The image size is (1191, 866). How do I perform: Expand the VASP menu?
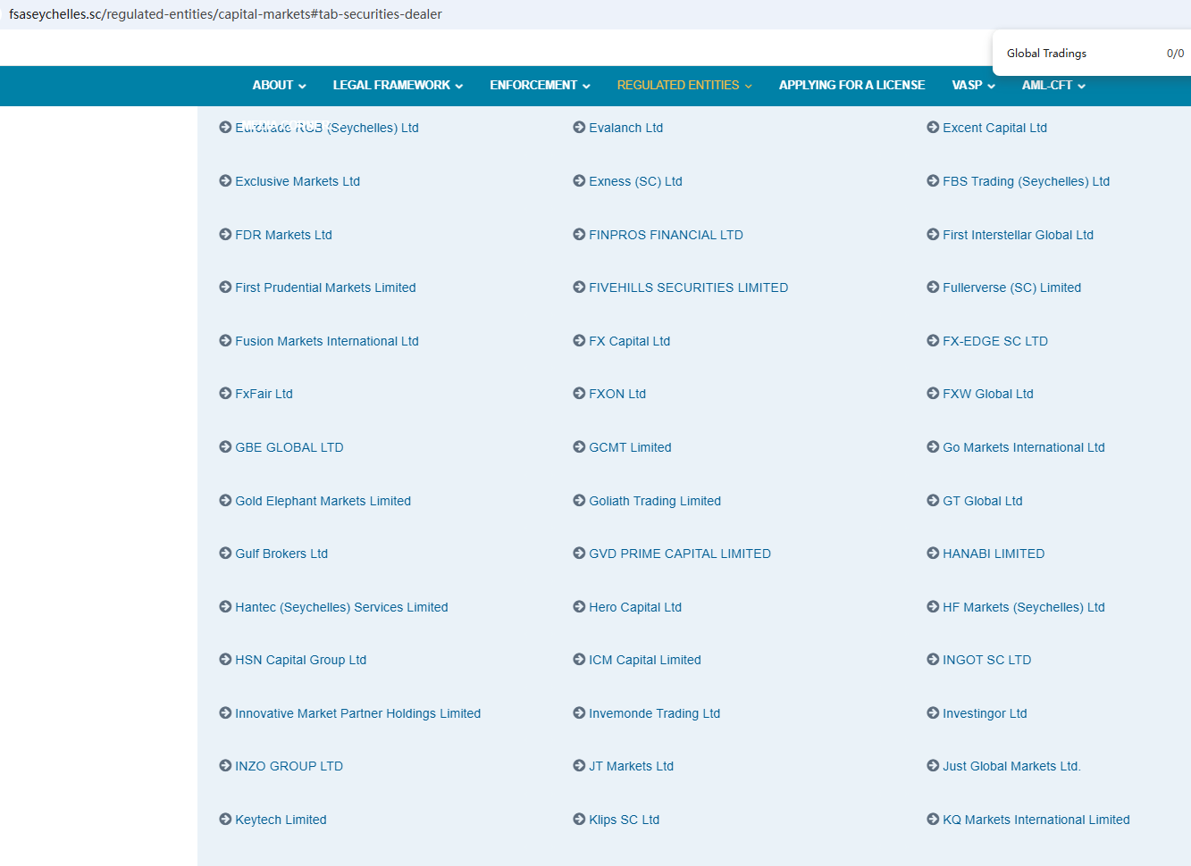(x=973, y=86)
